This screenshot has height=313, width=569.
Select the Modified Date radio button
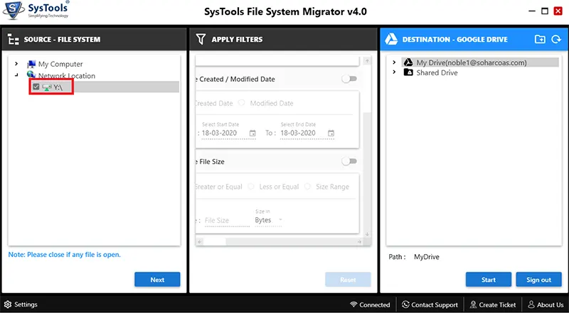click(242, 103)
